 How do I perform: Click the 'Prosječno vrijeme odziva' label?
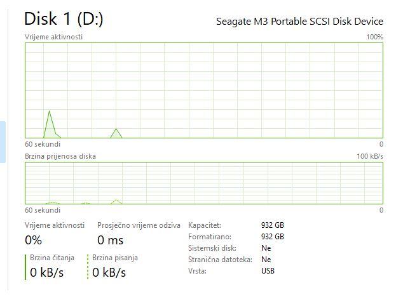(139, 225)
